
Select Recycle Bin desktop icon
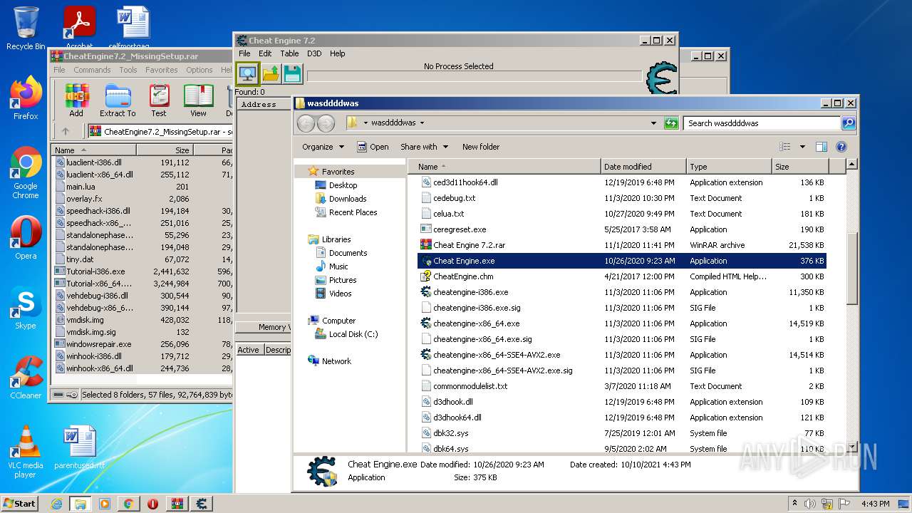click(x=25, y=28)
